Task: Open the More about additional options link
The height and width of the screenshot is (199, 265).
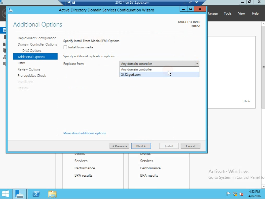Action: pos(84,133)
